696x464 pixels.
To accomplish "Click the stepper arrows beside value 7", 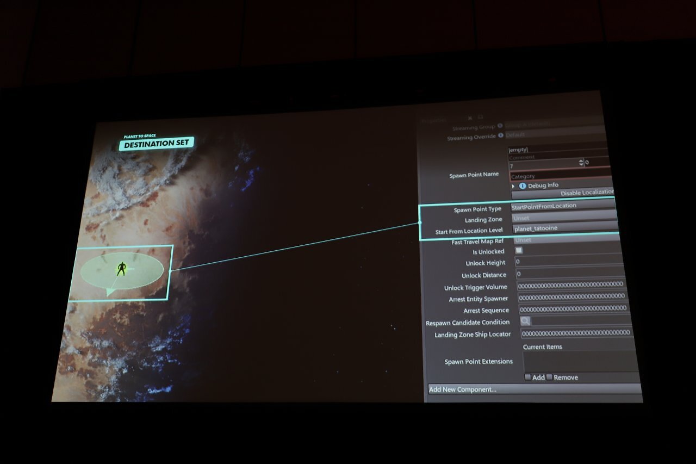I will tap(581, 162).
